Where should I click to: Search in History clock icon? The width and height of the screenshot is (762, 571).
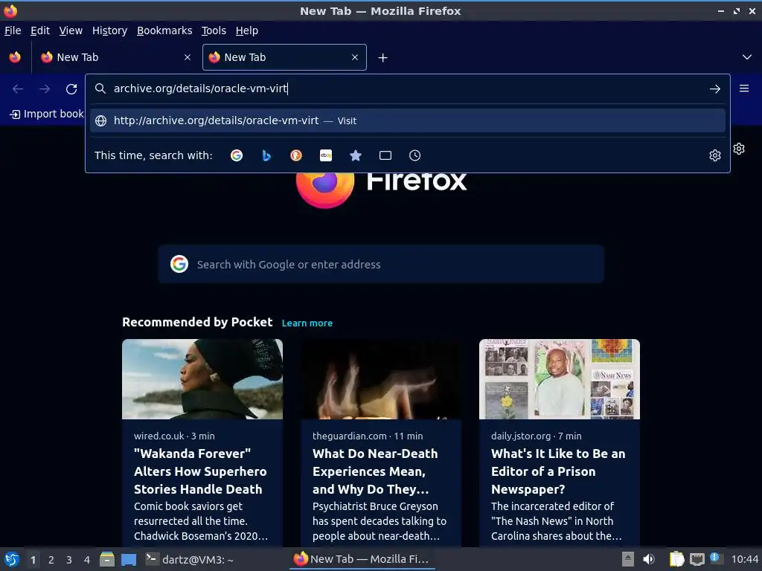415,155
